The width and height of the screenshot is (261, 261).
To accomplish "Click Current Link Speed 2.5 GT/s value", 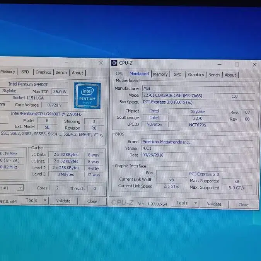I will [x=171, y=186].
